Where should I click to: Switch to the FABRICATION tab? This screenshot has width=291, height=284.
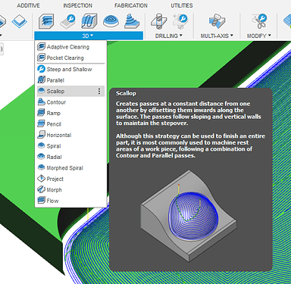(131, 5)
